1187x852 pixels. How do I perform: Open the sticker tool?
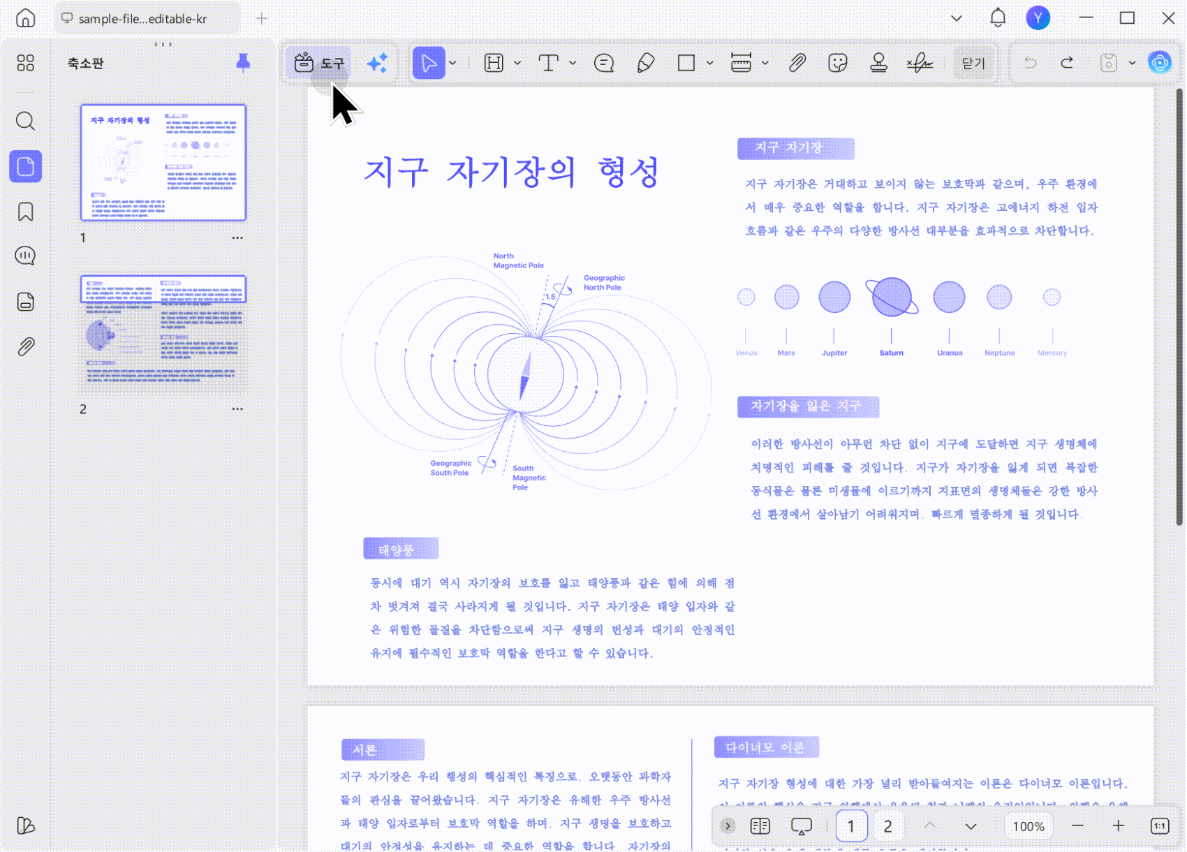pos(838,64)
